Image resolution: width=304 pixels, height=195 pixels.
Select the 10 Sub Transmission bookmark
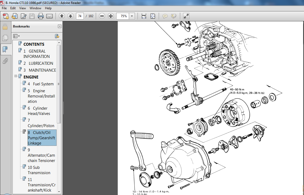[39, 170]
